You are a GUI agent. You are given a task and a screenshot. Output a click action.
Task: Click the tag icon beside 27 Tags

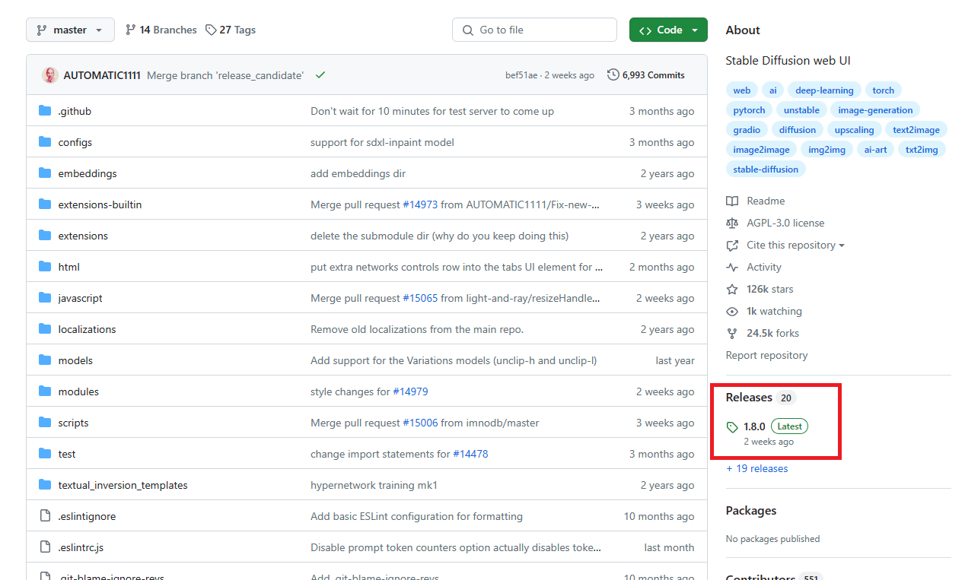point(212,30)
